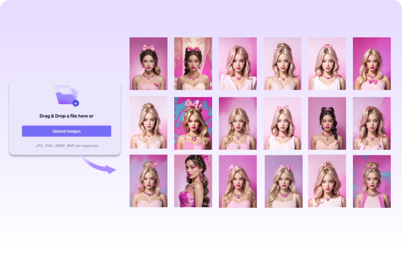This screenshot has height=253, width=402.
Task: Click the ".JPG, .PNG, .WEBP, .BMP are supported" note
Action: pos(66,145)
